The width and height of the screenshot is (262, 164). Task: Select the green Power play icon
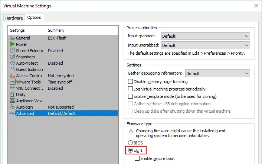point(12,44)
